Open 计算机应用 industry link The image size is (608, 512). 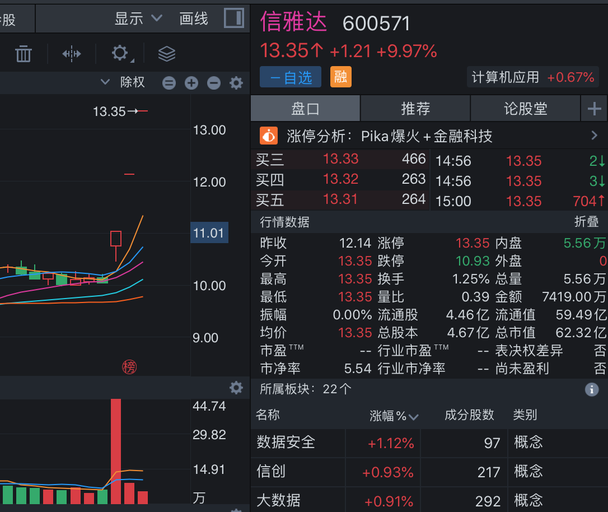(533, 77)
